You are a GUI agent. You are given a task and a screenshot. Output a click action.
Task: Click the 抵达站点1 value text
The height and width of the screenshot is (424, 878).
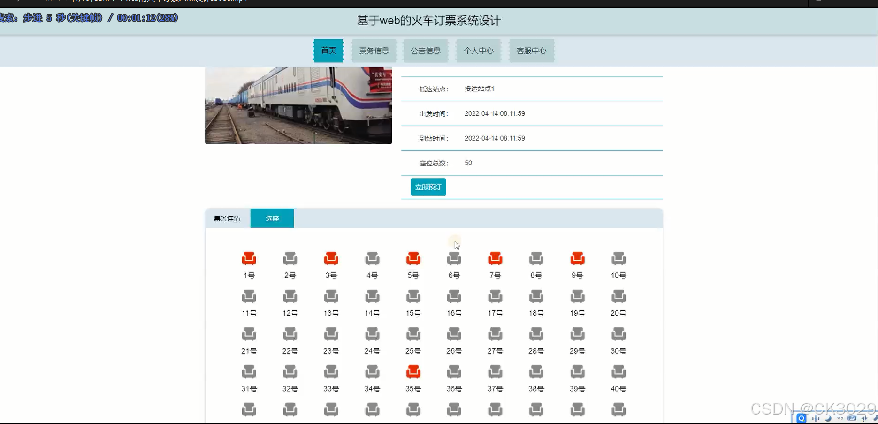(x=480, y=89)
